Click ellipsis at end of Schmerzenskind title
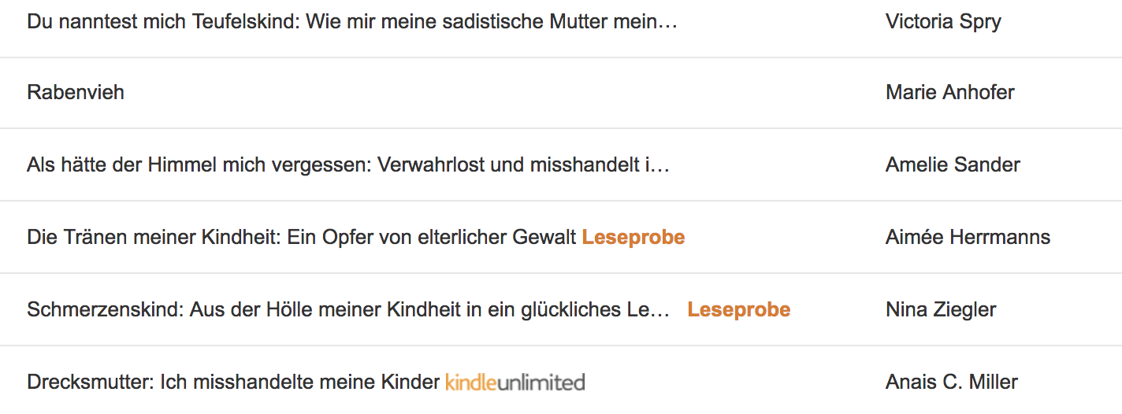Viewport: 1122px width, 414px height. pos(660,310)
